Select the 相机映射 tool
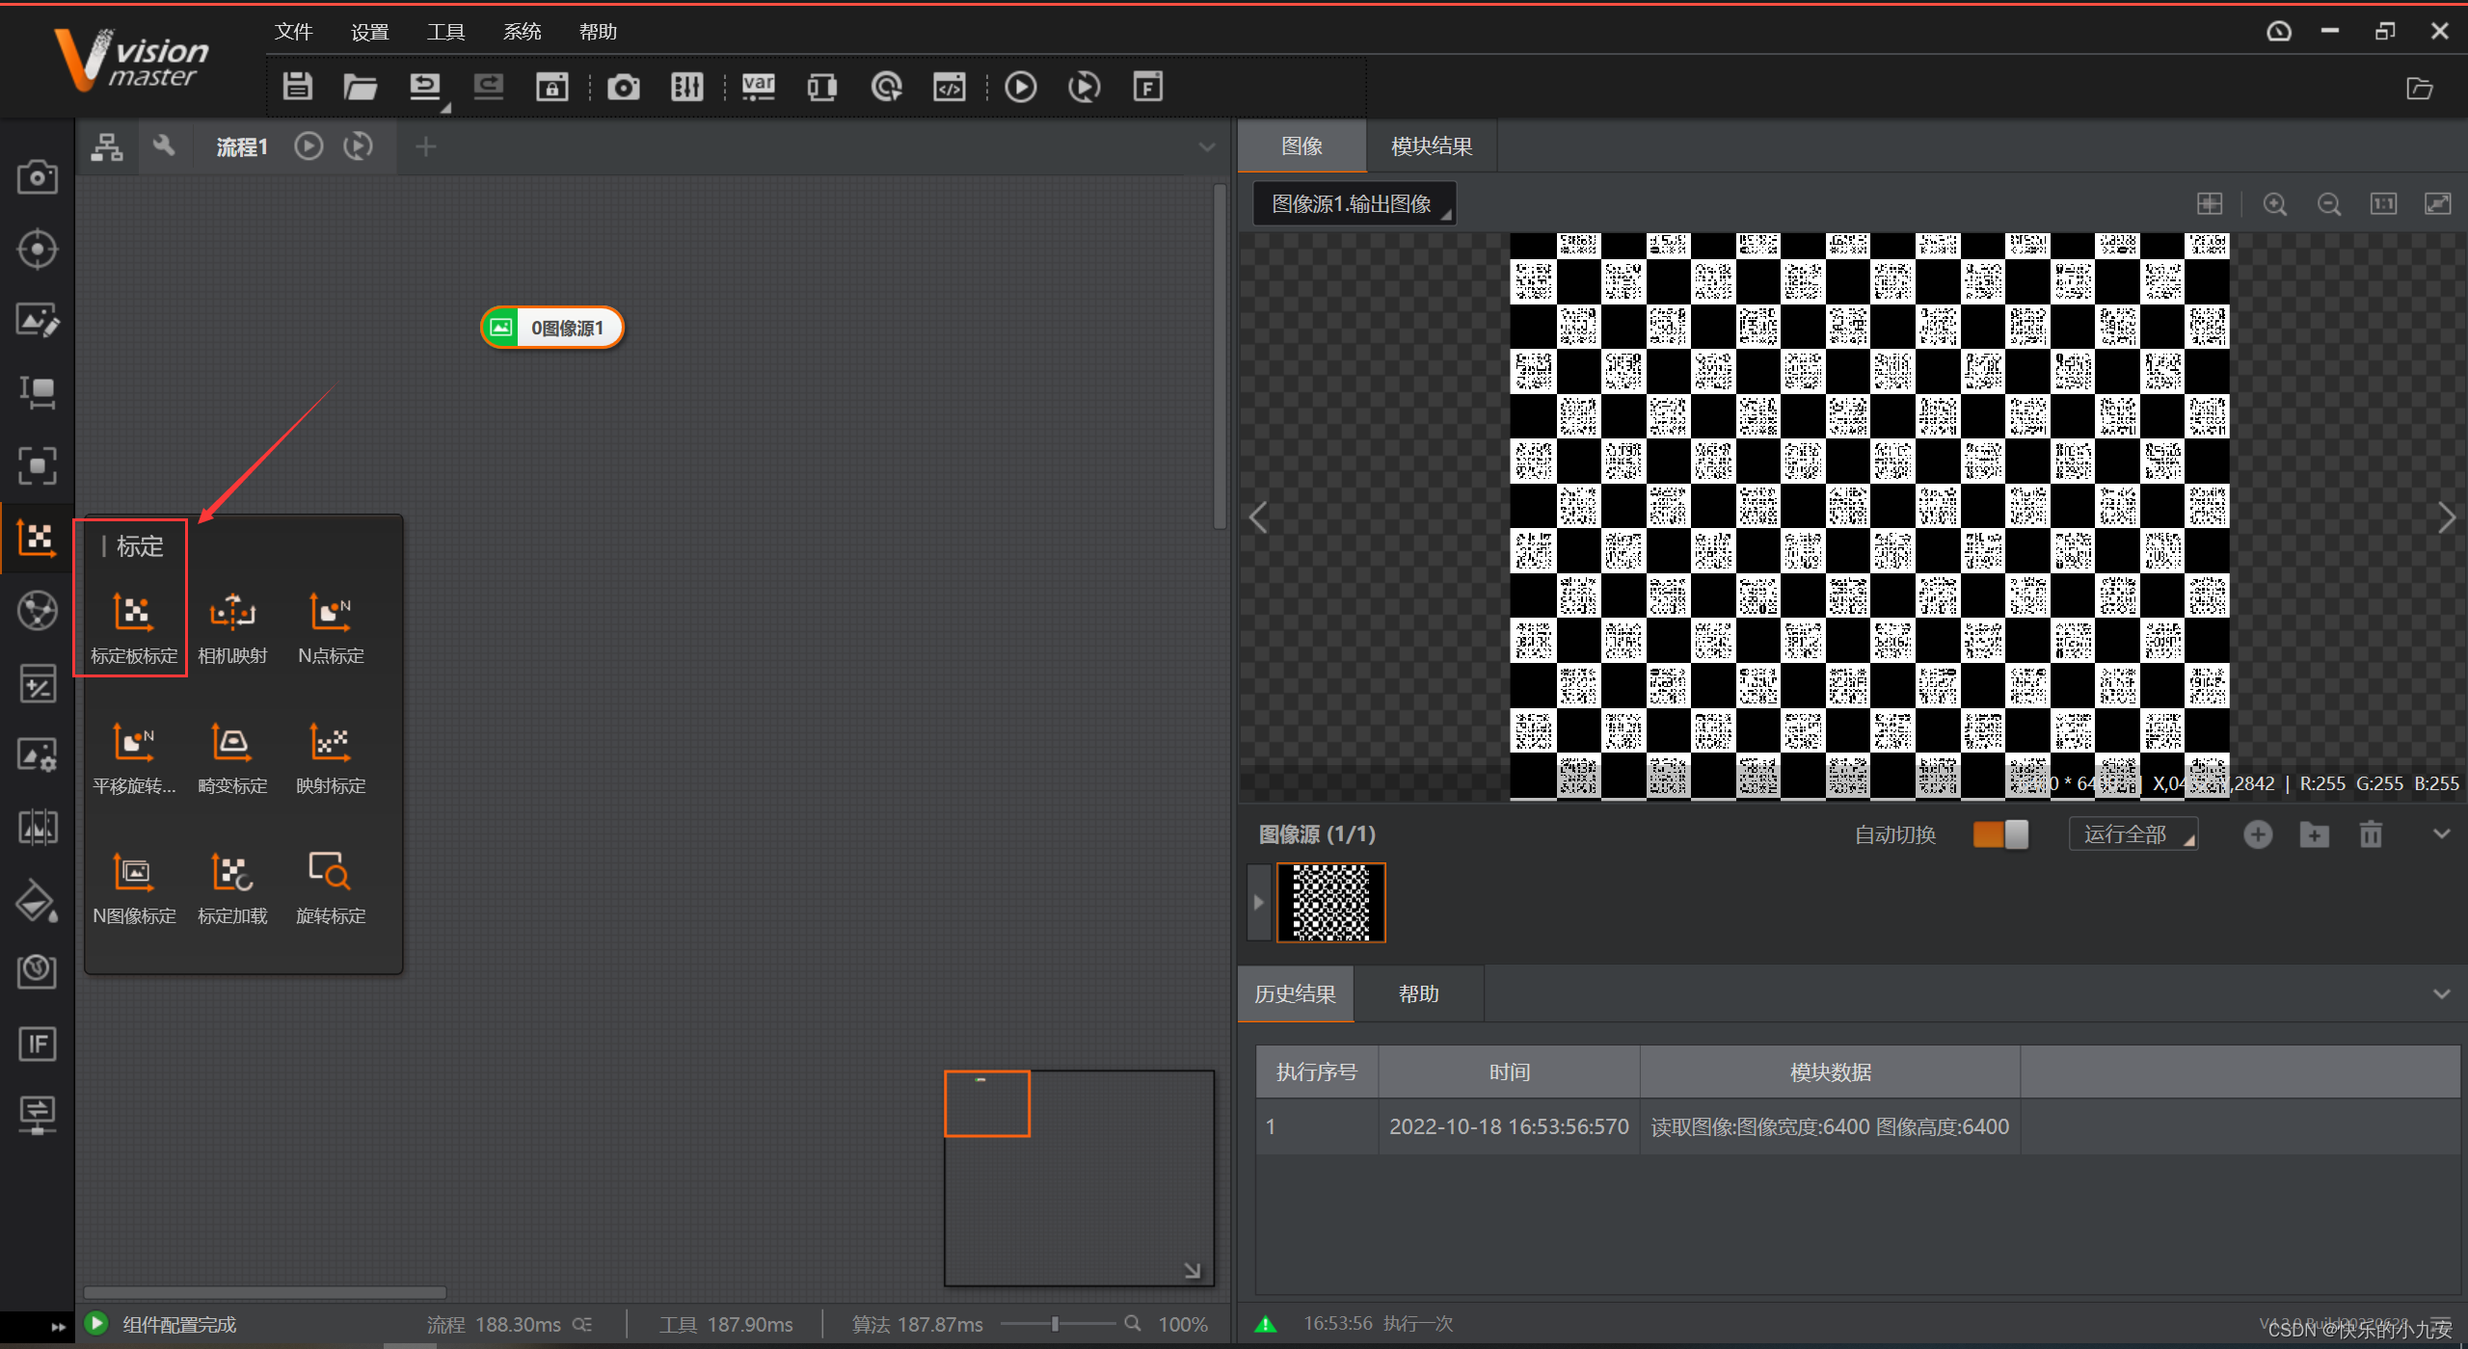Viewport: 2468px width, 1349px height. pos(232,627)
